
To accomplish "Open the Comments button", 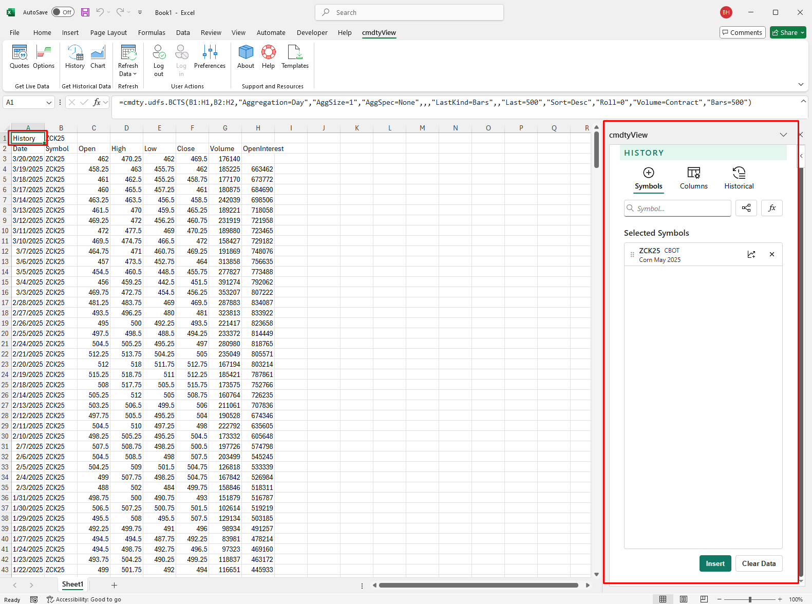I will [742, 32].
